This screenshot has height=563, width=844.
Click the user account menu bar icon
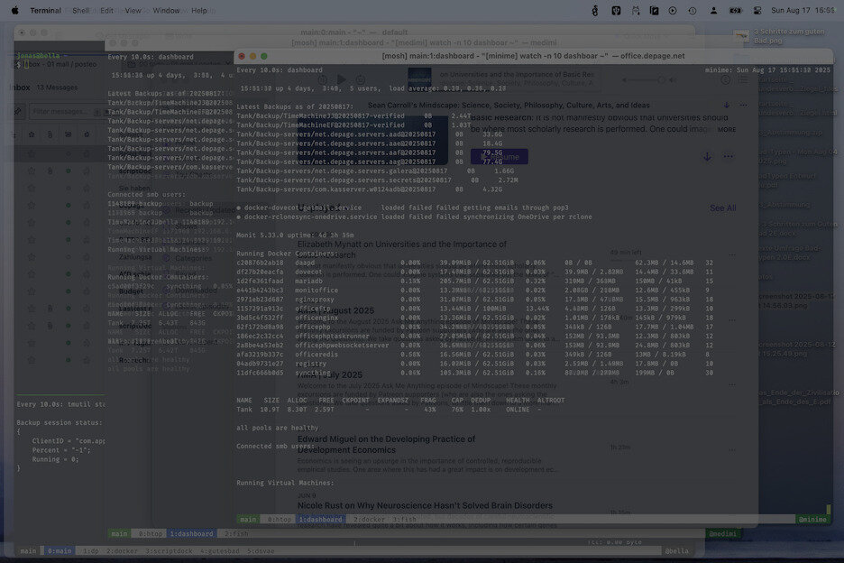pyautogui.click(x=713, y=10)
